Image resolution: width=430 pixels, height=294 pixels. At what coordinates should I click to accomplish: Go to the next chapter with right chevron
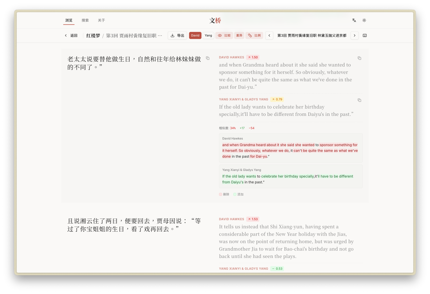point(355,36)
